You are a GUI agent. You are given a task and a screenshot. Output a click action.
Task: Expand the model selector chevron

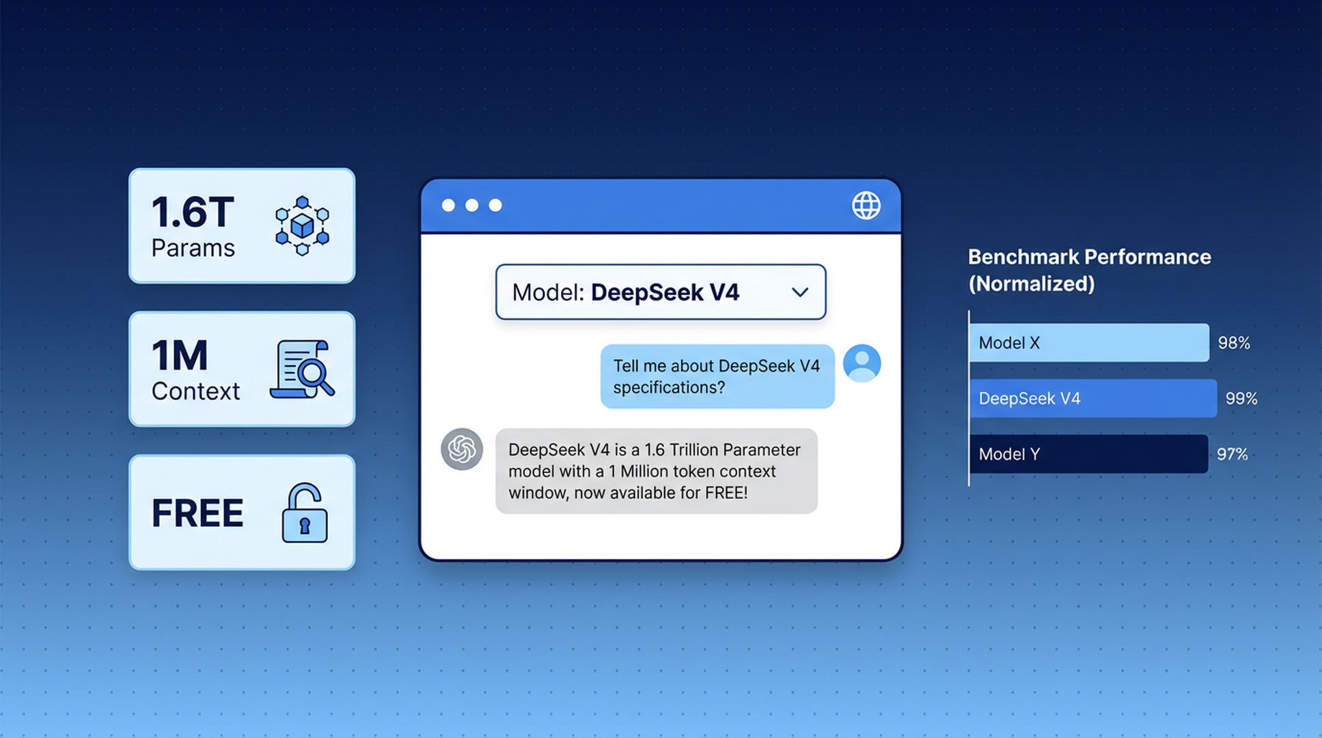pyautogui.click(x=800, y=292)
